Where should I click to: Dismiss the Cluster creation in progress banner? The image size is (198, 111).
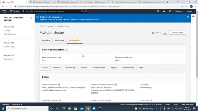pyautogui.click(x=188, y=17)
